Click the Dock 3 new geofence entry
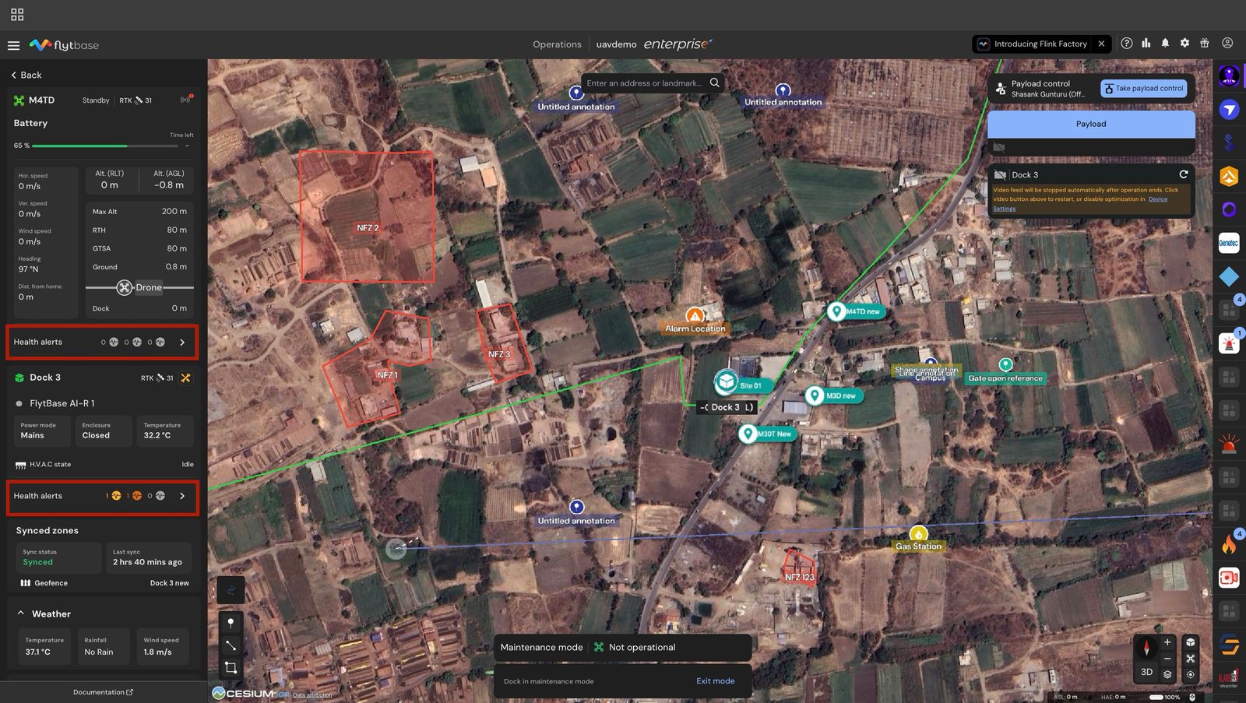Screen dimensions: 1246x703 click(170, 583)
